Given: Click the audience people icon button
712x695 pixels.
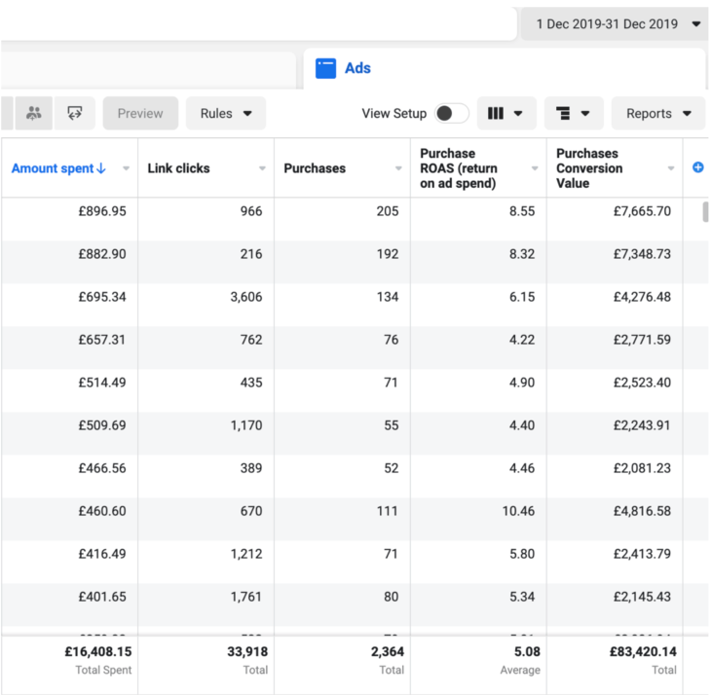Looking at the screenshot, I should point(34,113).
